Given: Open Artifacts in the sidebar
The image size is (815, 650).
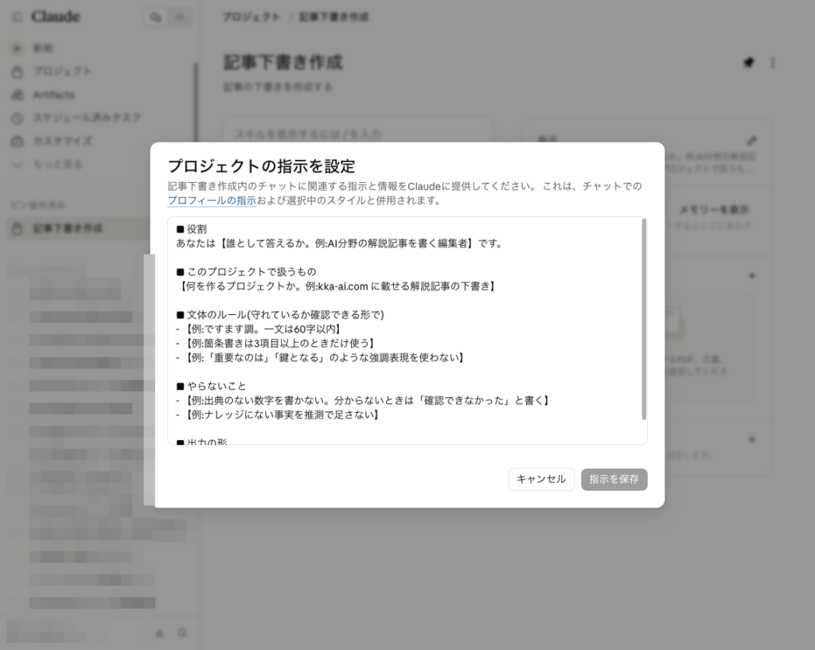Looking at the screenshot, I should click(x=54, y=95).
